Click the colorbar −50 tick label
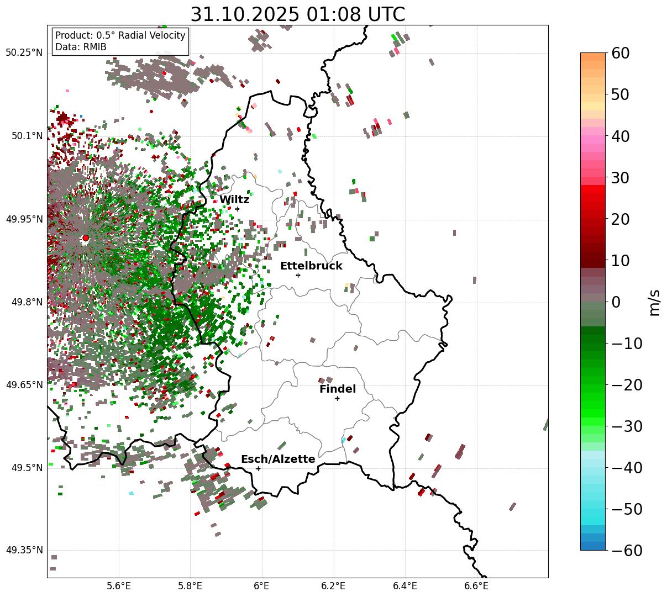The height and width of the screenshot is (597, 667). tap(627, 509)
